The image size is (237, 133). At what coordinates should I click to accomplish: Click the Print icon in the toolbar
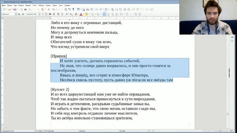point(26,9)
